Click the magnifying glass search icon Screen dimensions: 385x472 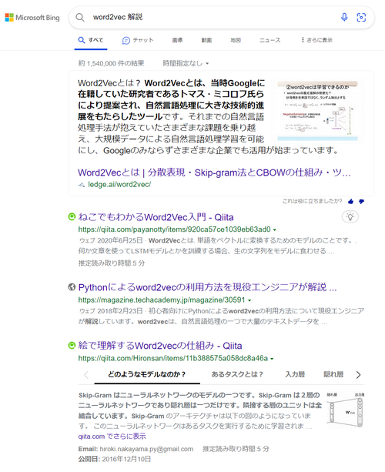(x=80, y=18)
